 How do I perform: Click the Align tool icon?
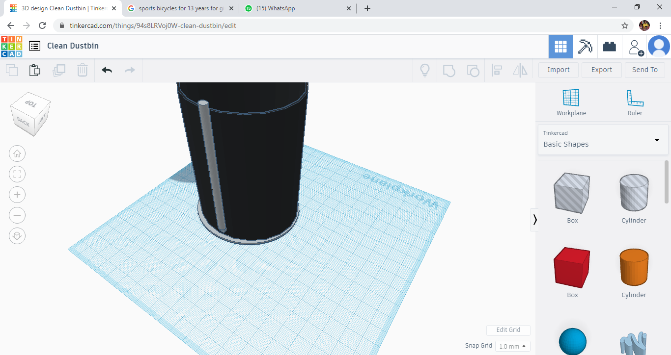pyautogui.click(x=497, y=70)
